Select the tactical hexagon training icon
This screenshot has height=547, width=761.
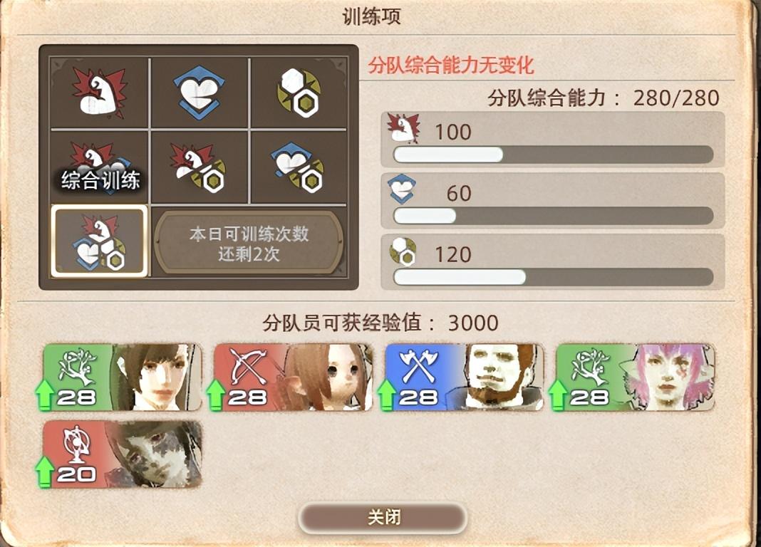tap(299, 92)
